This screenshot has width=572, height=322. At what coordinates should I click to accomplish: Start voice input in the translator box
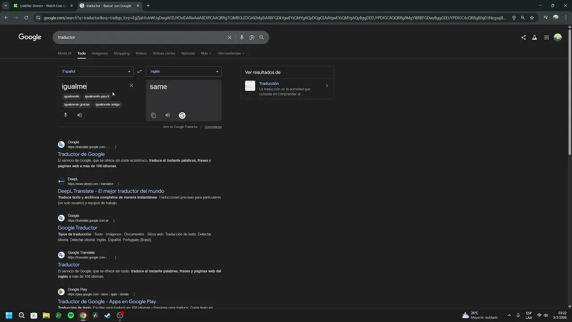tap(66, 115)
